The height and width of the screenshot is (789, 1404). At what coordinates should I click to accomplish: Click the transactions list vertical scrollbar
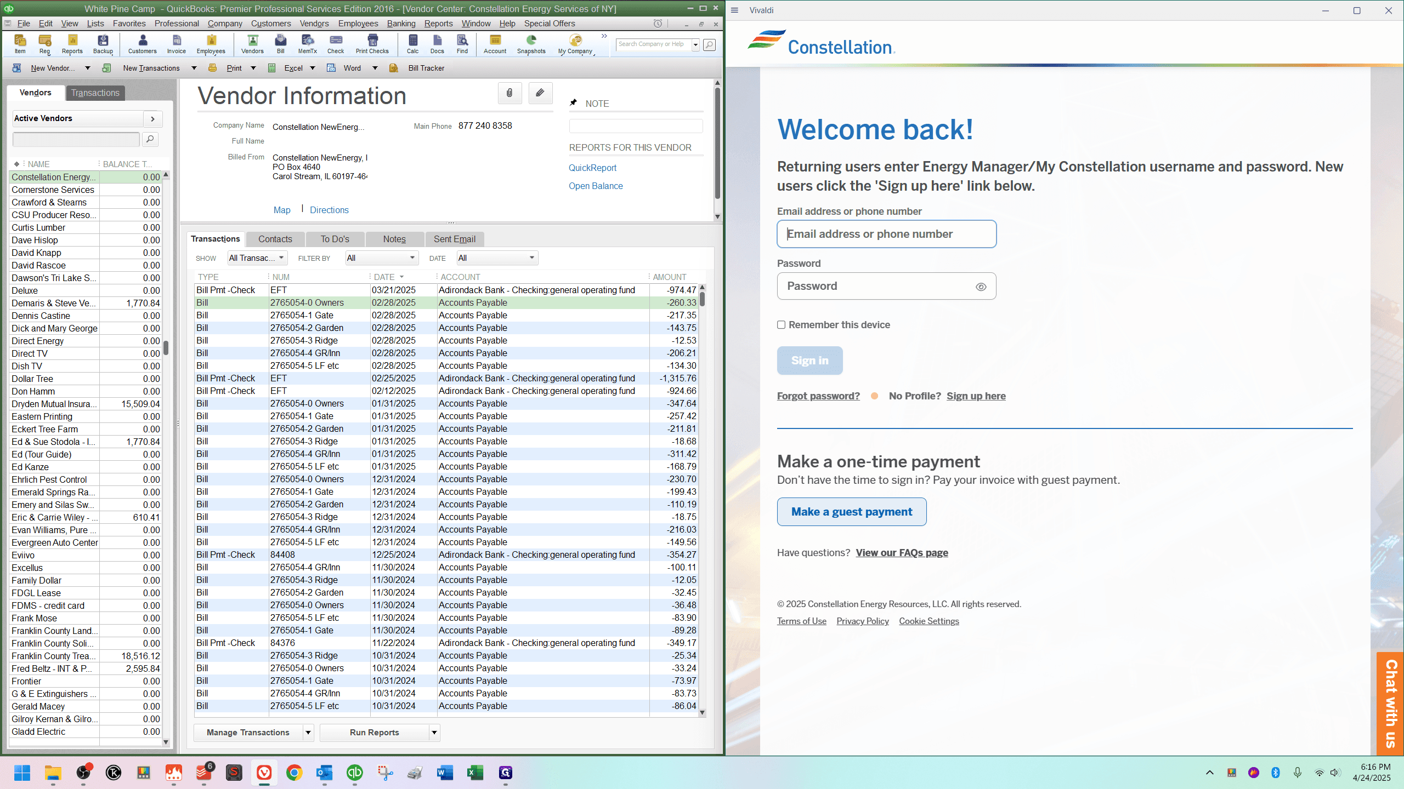point(702,499)
